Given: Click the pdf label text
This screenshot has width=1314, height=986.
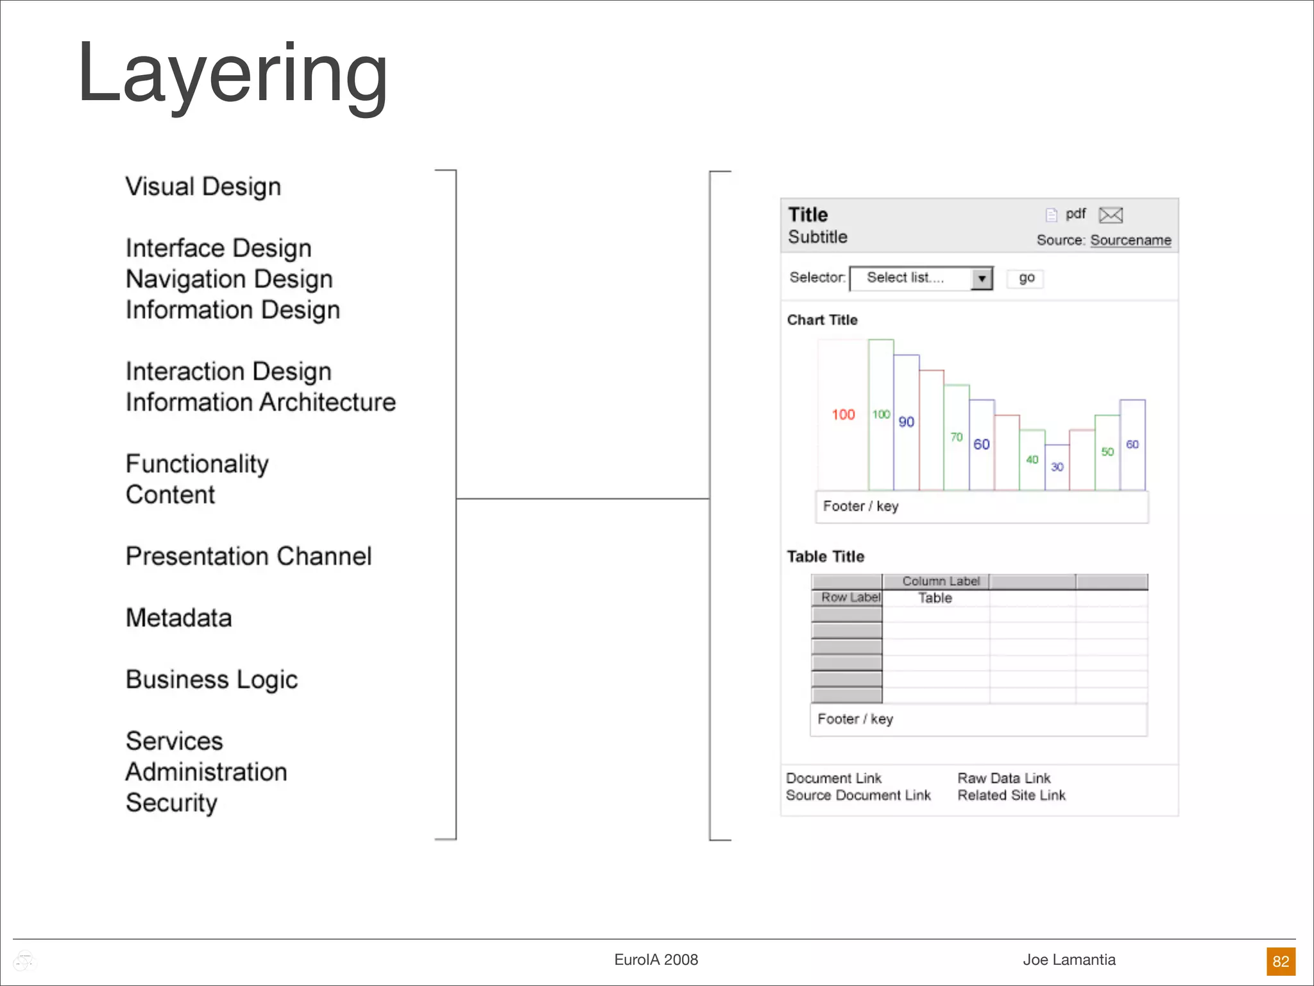Looking at the screenshot, I should click(x=1075, y=214).
